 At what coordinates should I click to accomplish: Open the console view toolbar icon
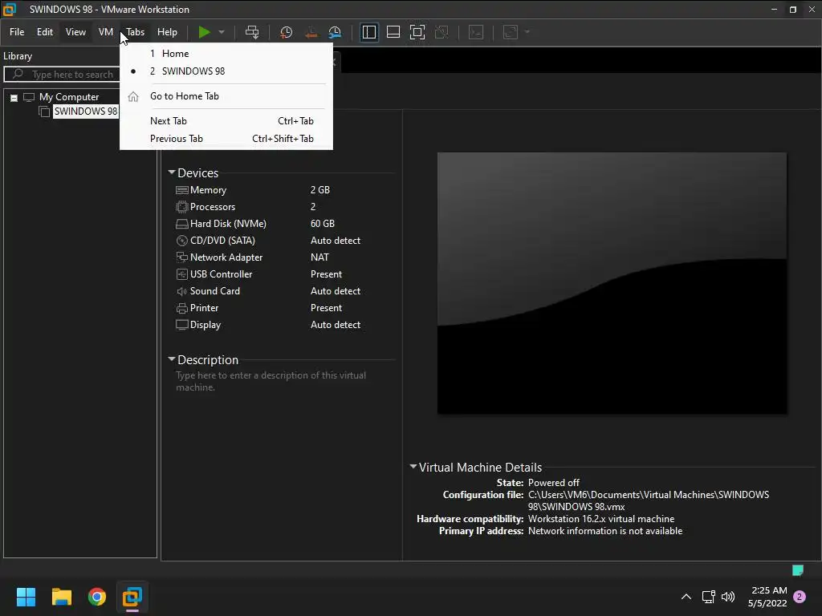476,32
